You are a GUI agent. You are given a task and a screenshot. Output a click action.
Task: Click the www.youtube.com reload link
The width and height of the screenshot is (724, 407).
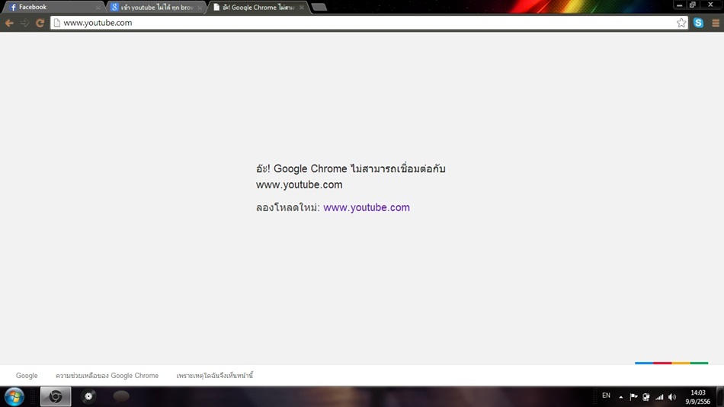click(367, 207)
